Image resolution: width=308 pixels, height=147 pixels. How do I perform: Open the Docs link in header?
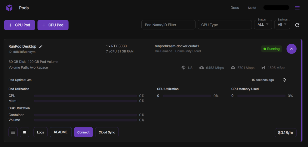coord(235,8)
